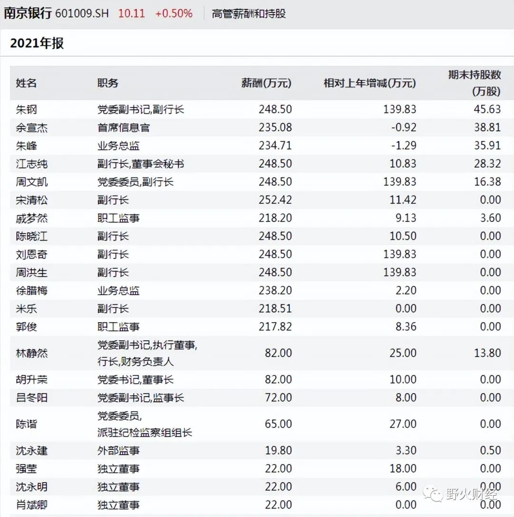Select the name 郭俊
Image resolution: width=514 pixels, height=517 pixels.
[26, 327]
